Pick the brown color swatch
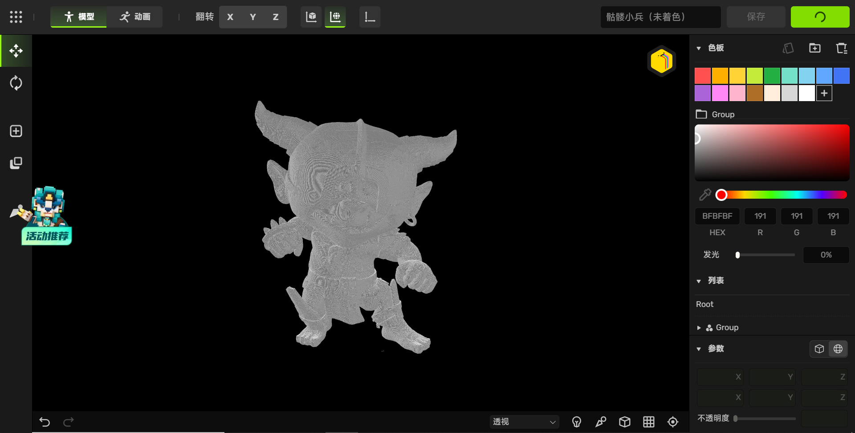855x433 pixels. pos(755,93)
